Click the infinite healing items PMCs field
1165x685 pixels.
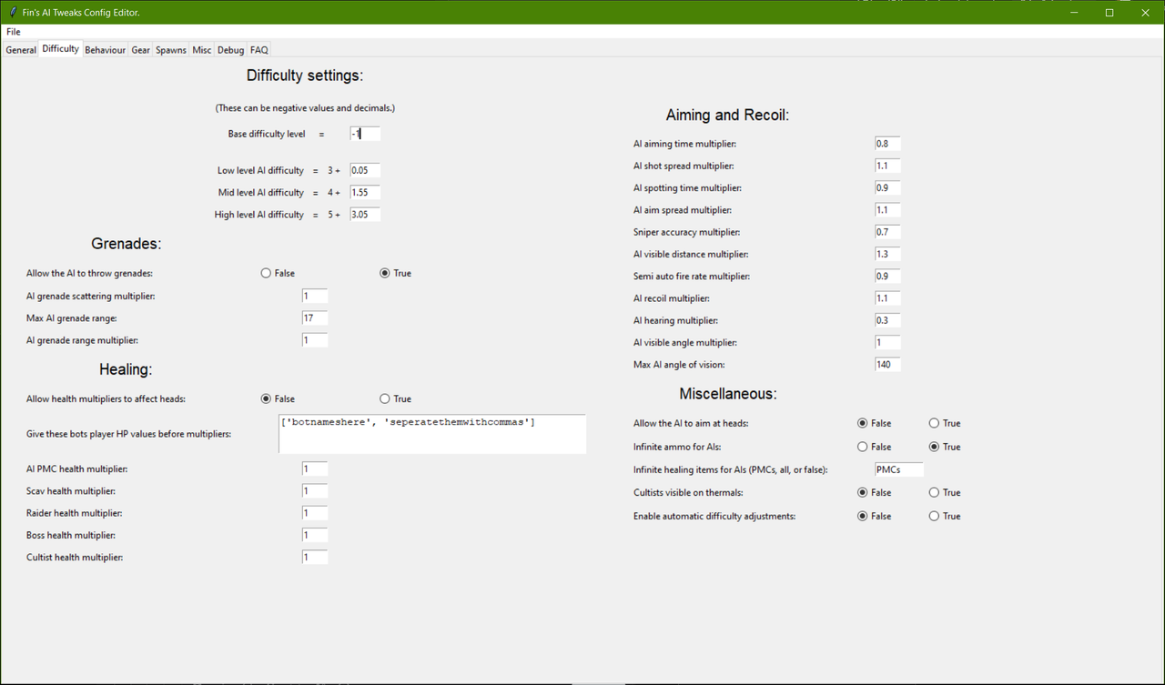pyautogui.click(x=898, y=468)
